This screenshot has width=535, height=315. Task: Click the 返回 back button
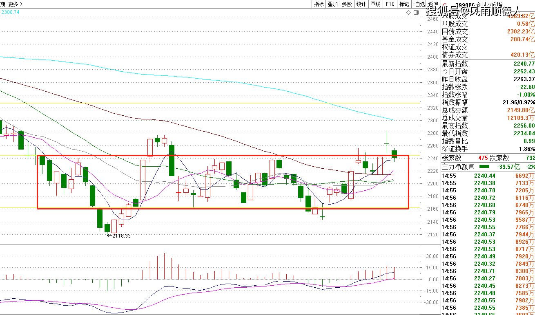coord(432,4)
